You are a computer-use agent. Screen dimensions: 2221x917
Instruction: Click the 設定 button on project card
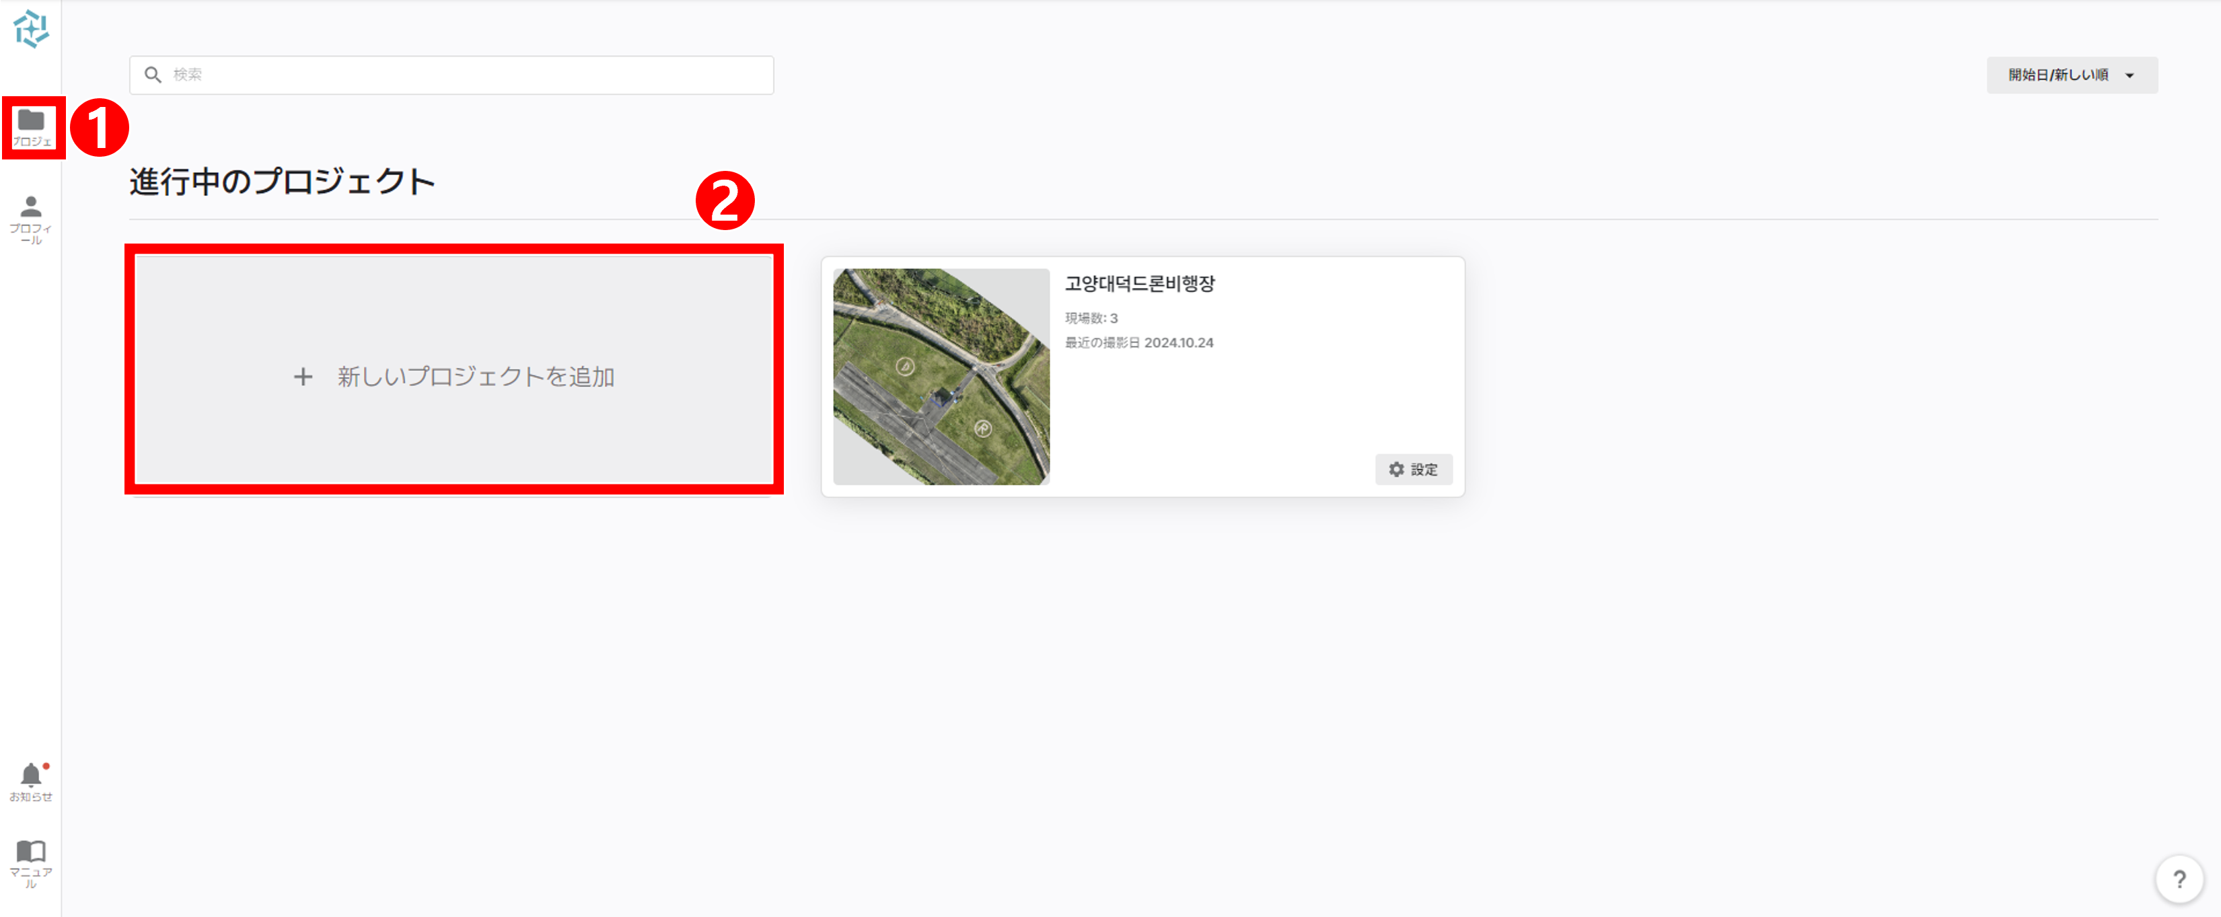click(1413, 469)
